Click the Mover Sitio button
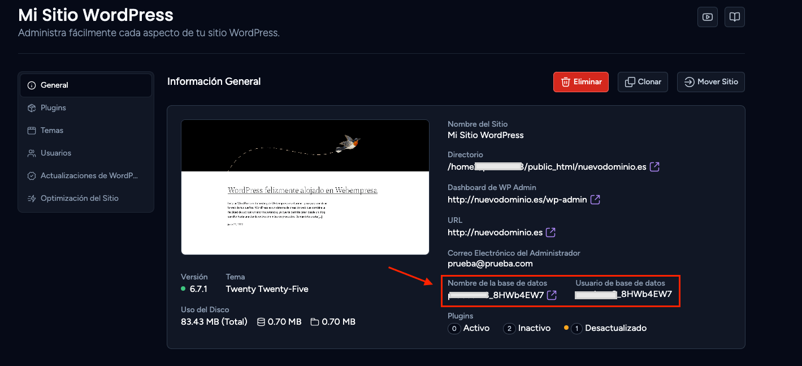The width and height of the screenshot is (802, 366). click(711, 82)
